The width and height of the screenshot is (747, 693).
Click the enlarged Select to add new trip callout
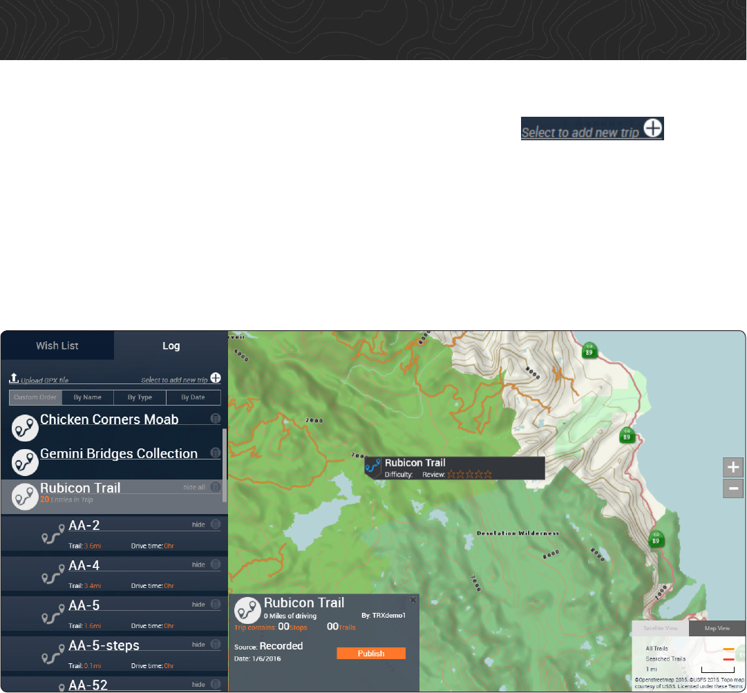pyautogui.click(x=592, y=129)
